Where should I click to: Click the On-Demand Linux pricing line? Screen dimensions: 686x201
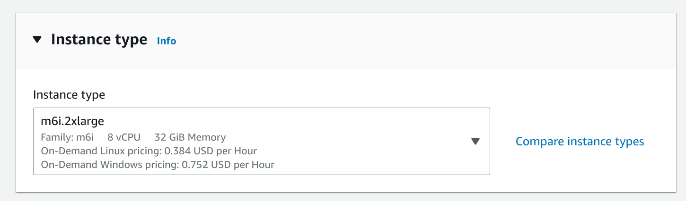coord(149,151)
